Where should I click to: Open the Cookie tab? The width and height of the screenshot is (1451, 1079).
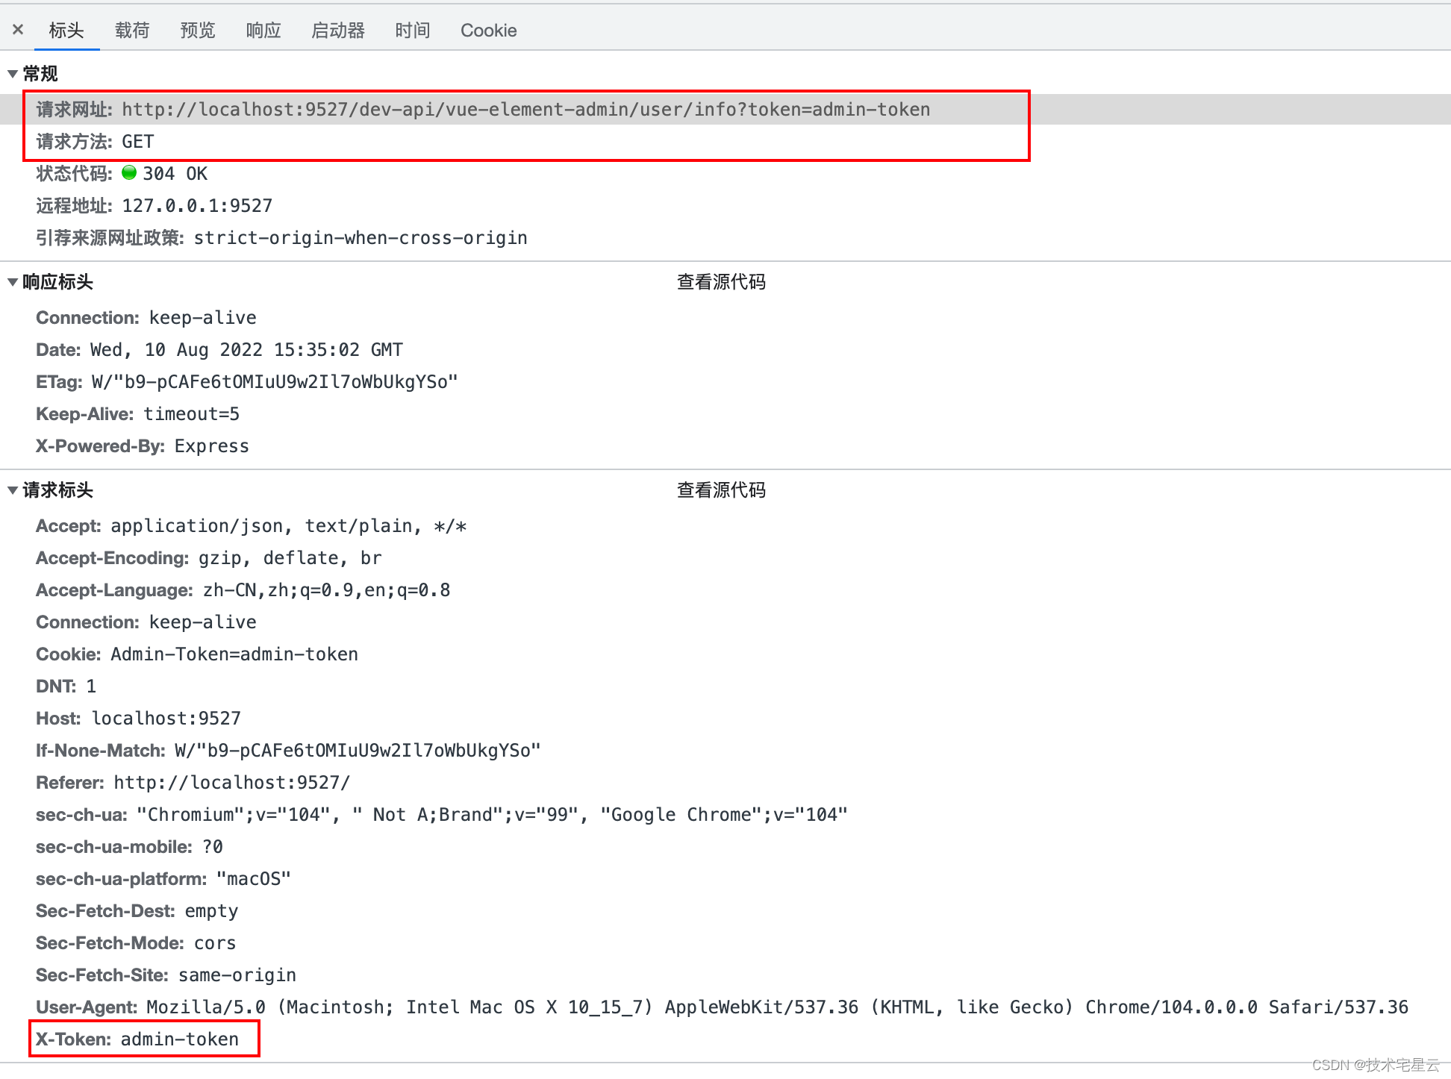point(489,30)
